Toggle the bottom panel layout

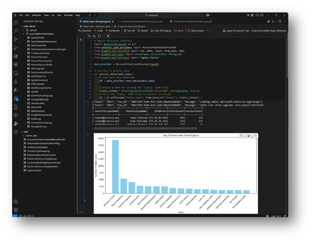(x=257, y=15)
